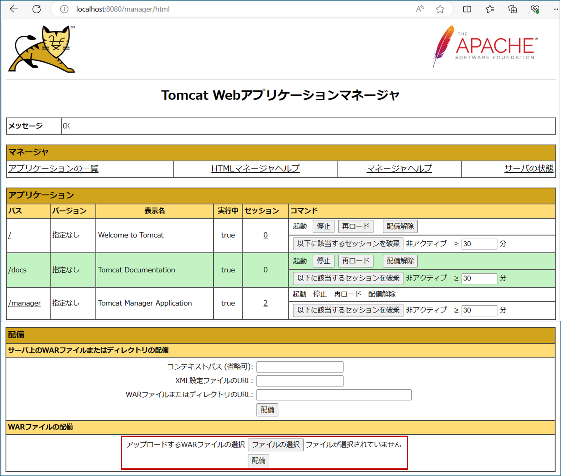Click ファイルの選択 to choose a WAR file
Screen dimensions: 561x476
coord(276,445)
